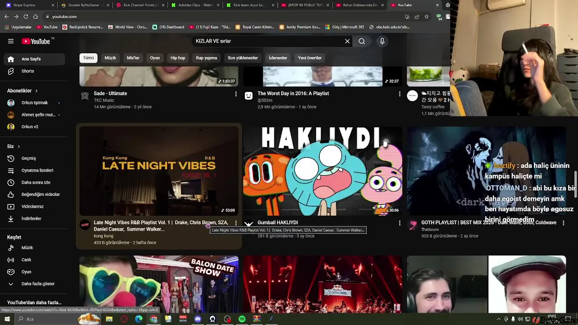
Task: Select the Tümü filter chip
Action: tap(89, 58)
